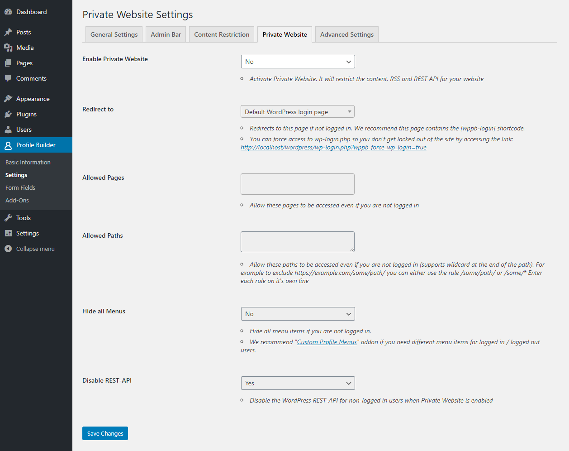The width and height of the screenshot is (569, 451).
Task: Click the Allowed Paths text area
Action: [297, 241]
